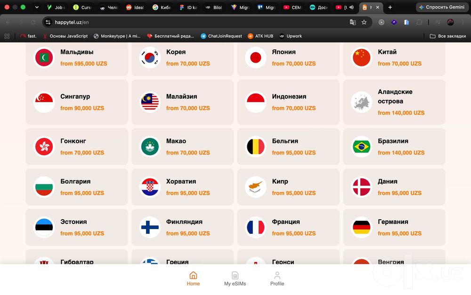The height and width of the screenshot is (295, 471).
Task: Open the ChatJoinRequest bookmark
Action: [x=221, y=36]
